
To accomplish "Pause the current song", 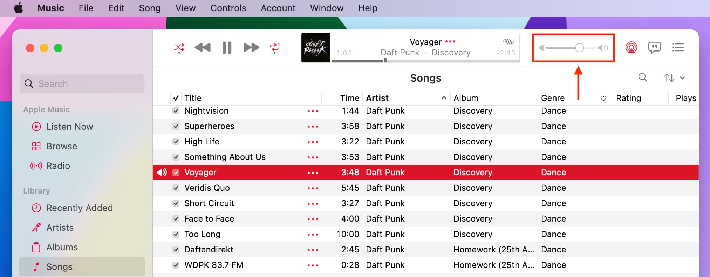I will tap(227, 47).
